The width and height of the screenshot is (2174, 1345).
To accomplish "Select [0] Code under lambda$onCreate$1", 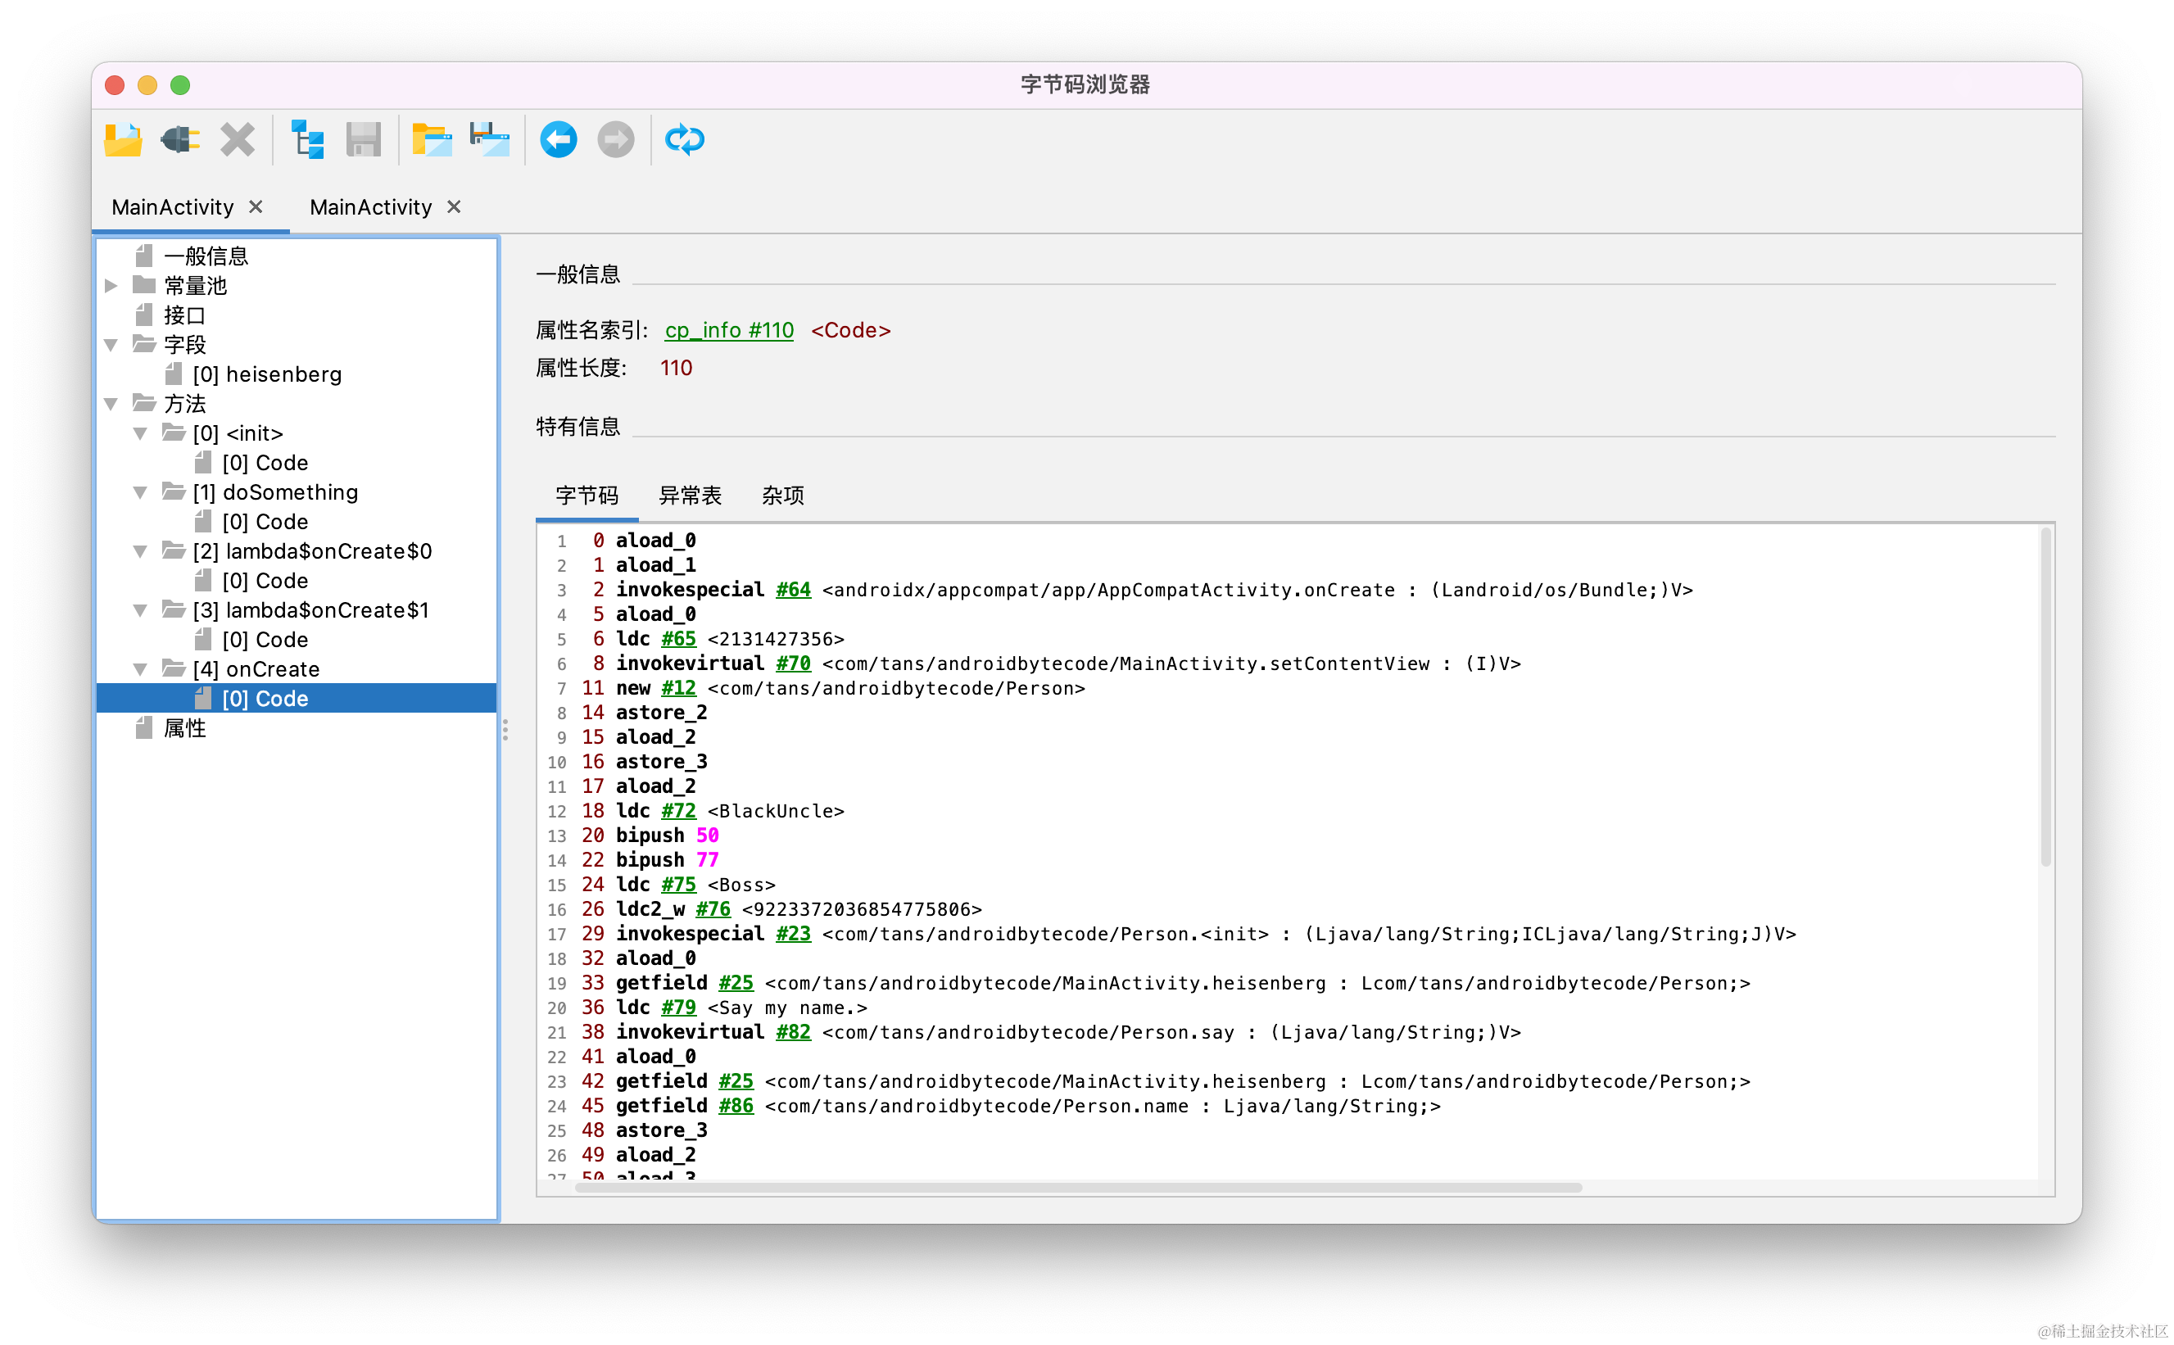I will pyautogui.click(x=265, y=640).
